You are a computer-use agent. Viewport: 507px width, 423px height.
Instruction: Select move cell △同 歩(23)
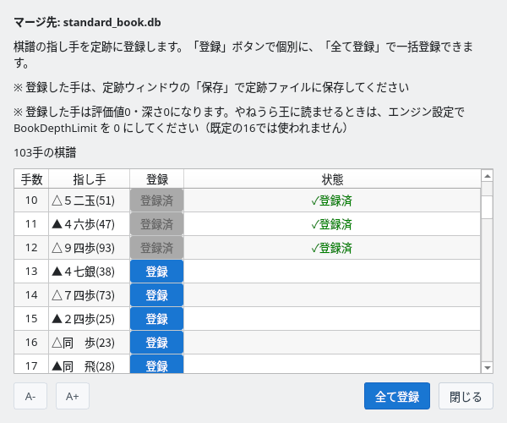tap(90, 342)
